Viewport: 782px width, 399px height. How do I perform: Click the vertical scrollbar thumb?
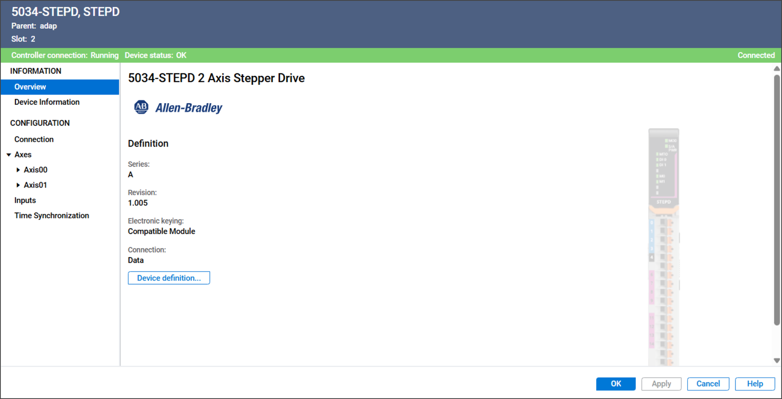(x=777, y=199)
